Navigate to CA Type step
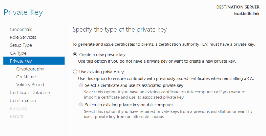The image size is (266, 136). 18,53
